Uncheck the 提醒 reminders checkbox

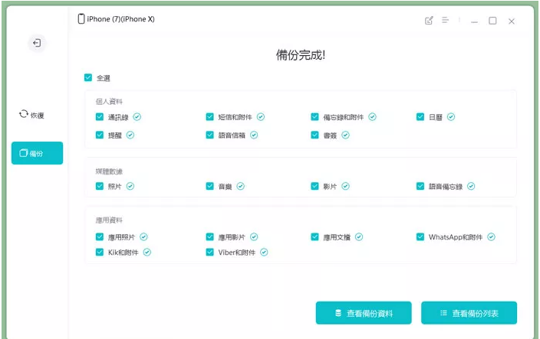click(100, 135)
